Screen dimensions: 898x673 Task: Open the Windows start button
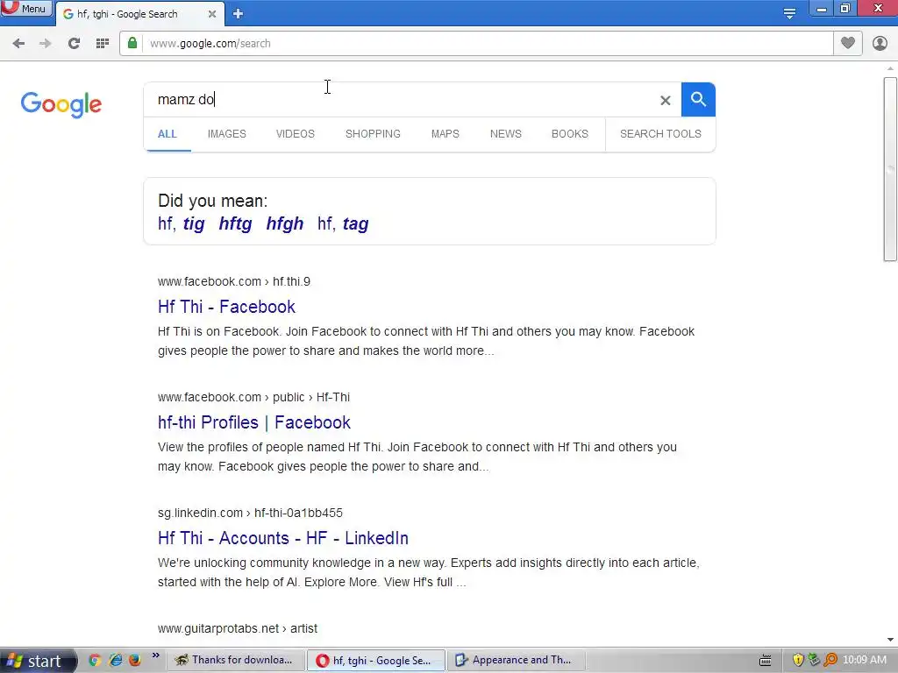(x=38, y=661)
